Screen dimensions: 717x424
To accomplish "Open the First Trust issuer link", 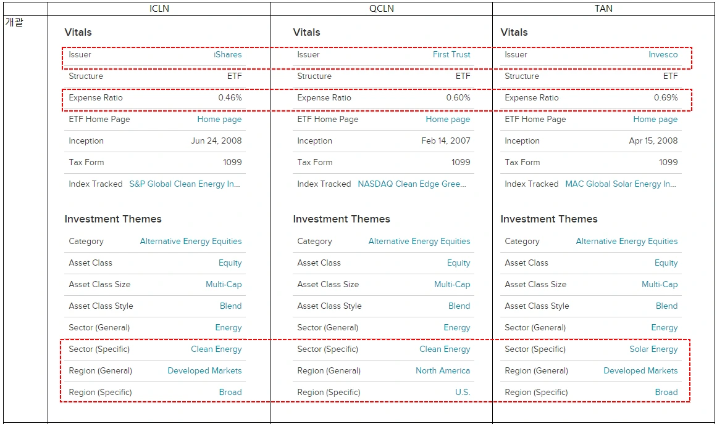I will click(451, 54).
